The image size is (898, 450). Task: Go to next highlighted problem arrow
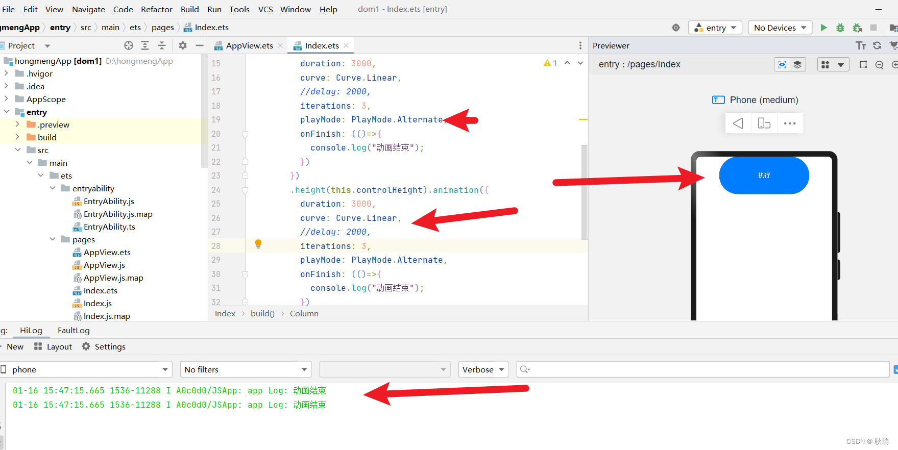tap(580, 63)
